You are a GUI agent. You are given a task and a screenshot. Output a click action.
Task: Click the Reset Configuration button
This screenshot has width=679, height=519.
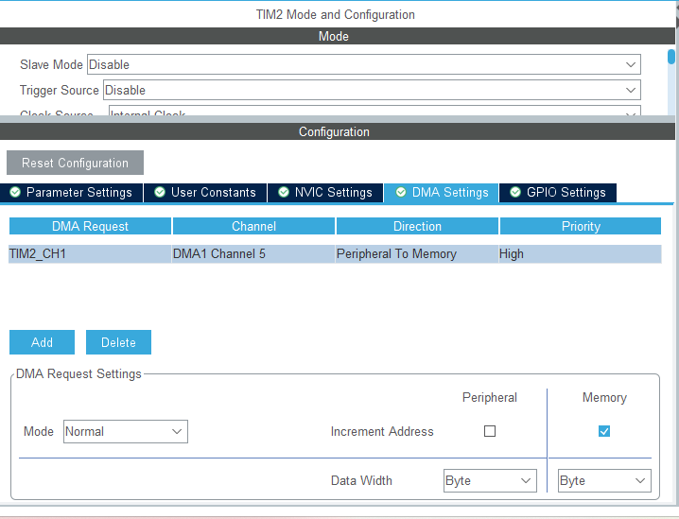75,163
